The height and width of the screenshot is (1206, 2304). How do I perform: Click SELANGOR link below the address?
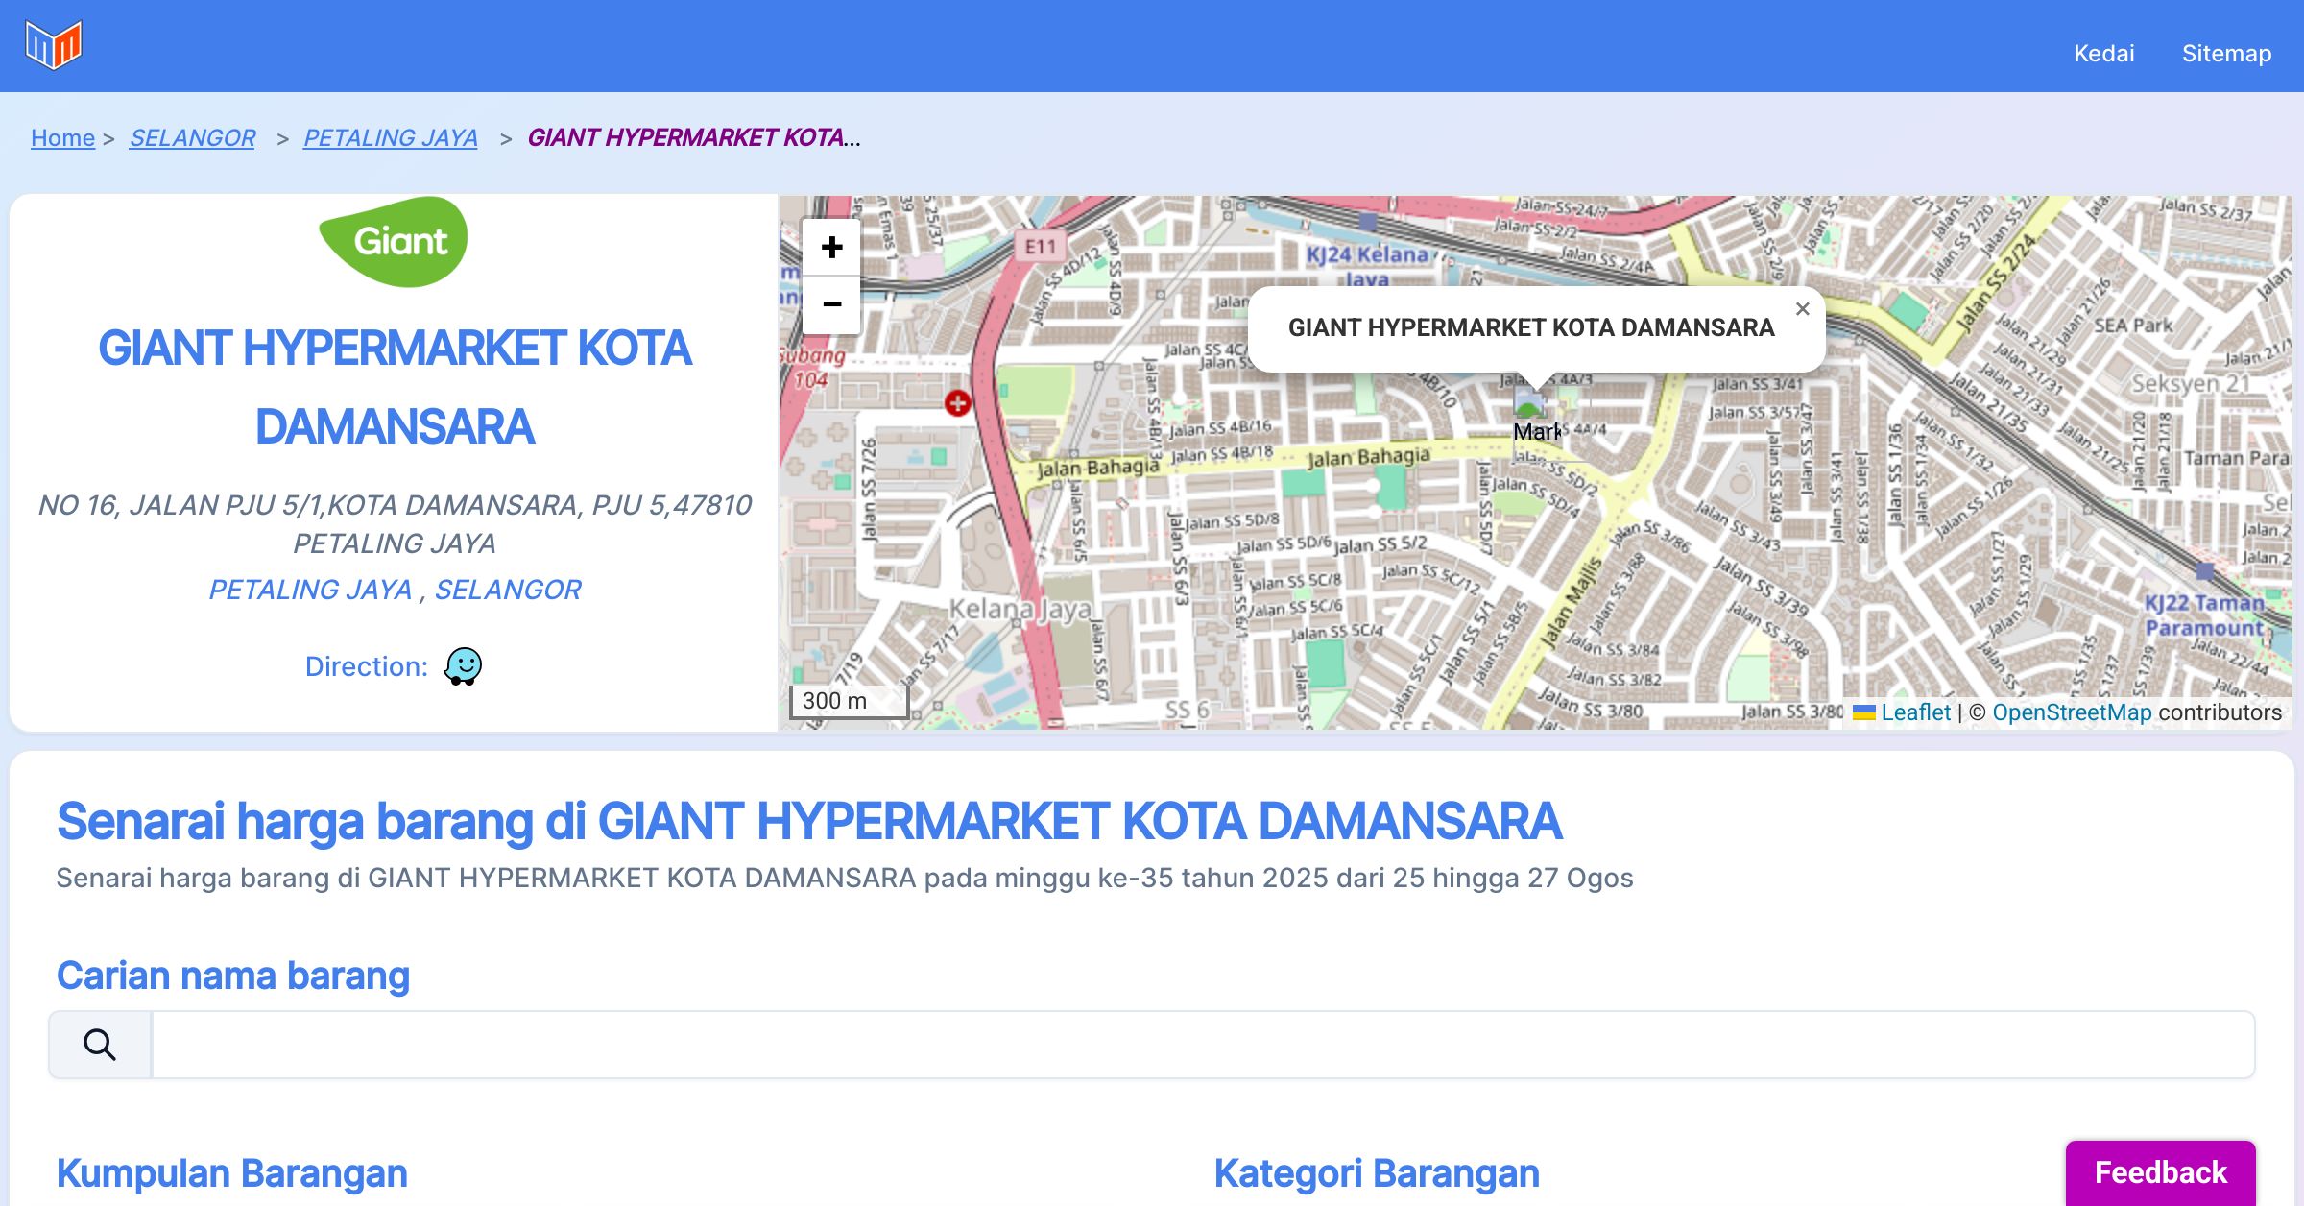click(x=508, y=590)
